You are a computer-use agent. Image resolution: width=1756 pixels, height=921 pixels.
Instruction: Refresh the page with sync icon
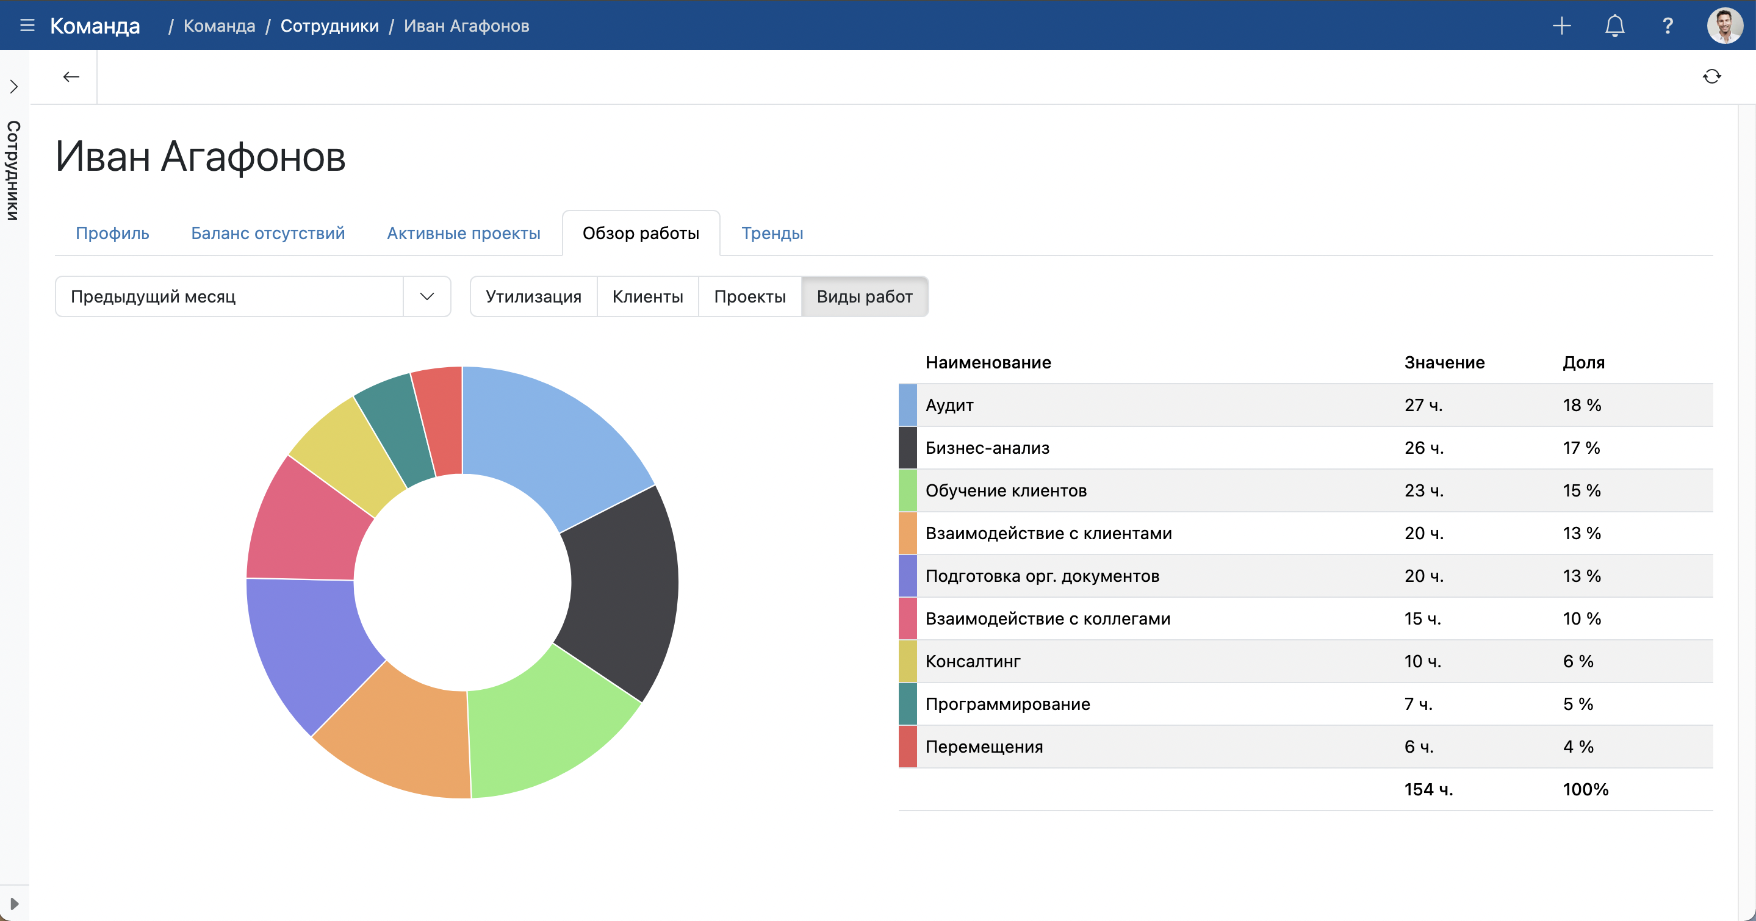1711,76
